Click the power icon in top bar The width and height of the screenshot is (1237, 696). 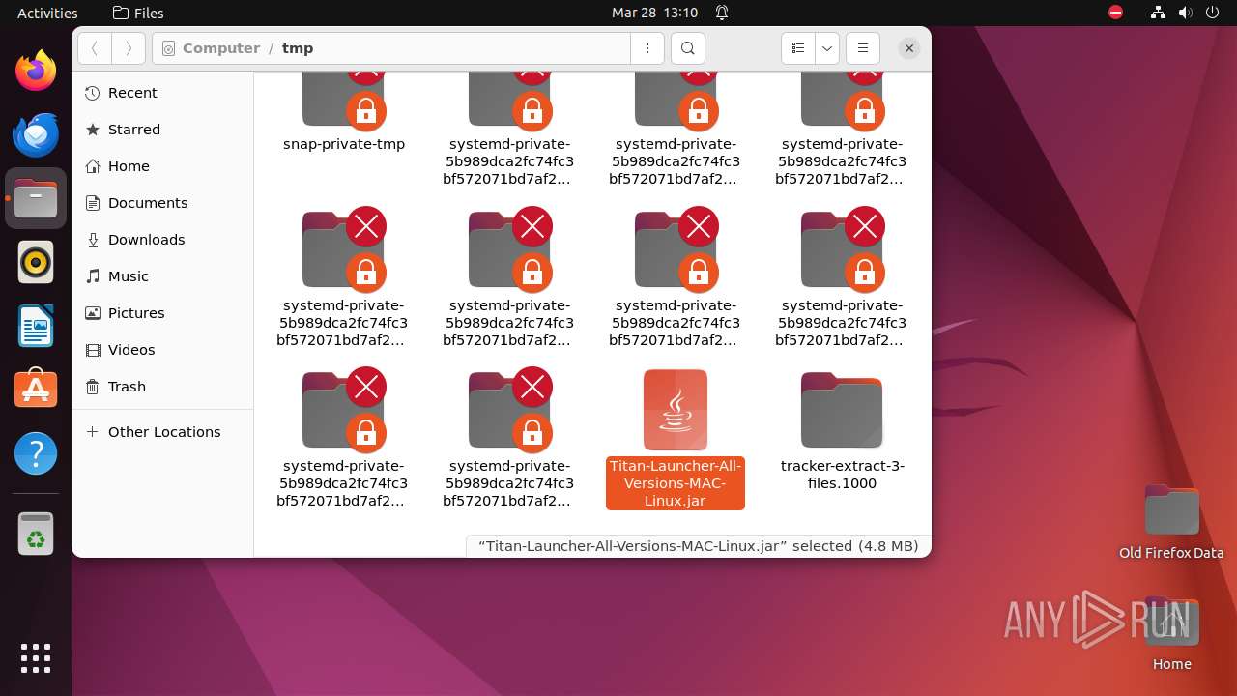click(1213, 13)
